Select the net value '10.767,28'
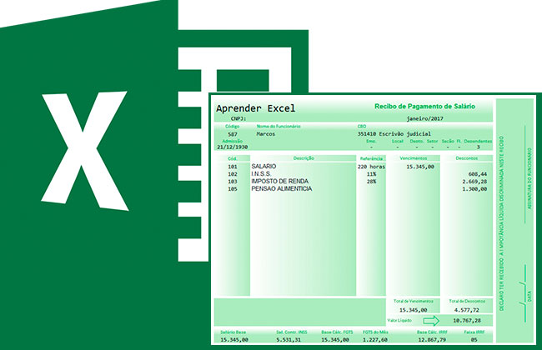Screen dimensions: 542x350 tap(467, 321)
